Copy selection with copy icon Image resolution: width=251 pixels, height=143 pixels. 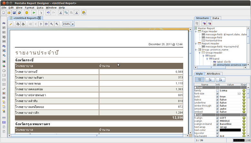tap(66, 13)
